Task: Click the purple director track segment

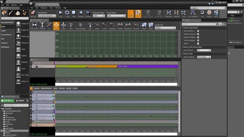Action: [148, 66]
